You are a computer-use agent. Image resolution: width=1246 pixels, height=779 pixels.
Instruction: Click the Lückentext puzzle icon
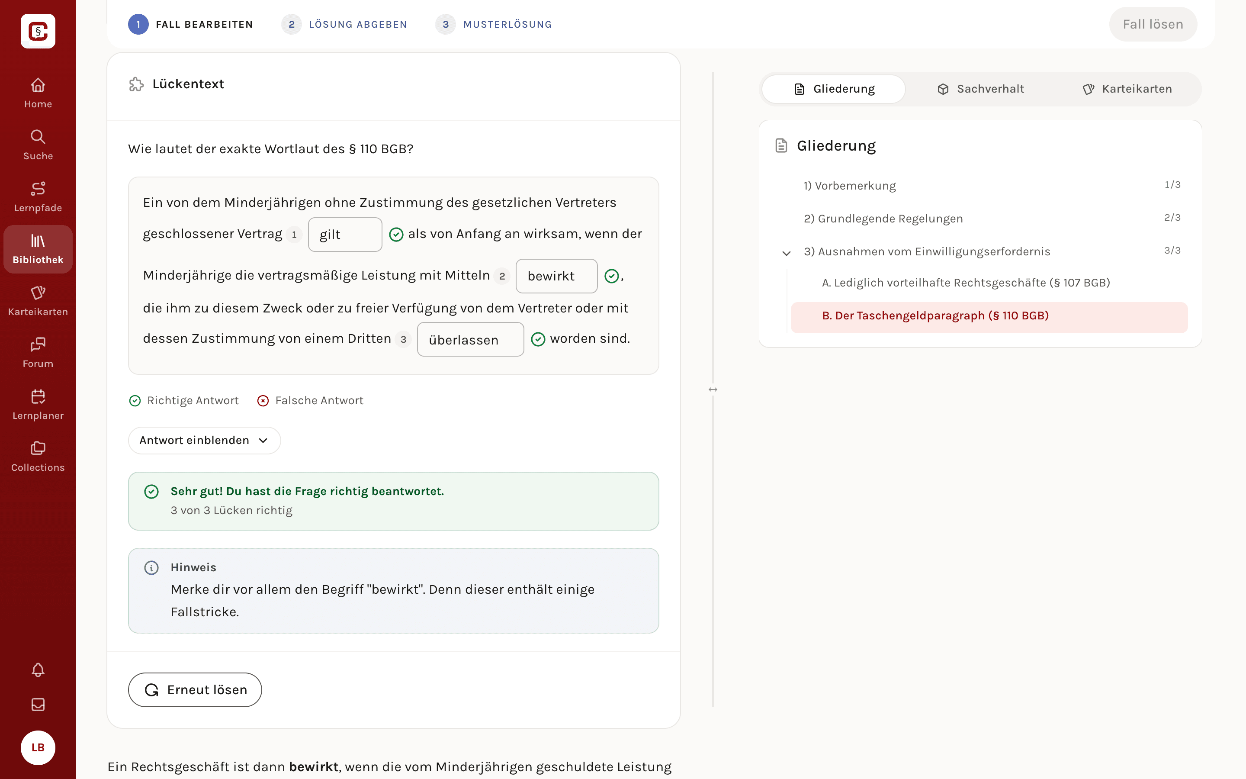[x=136, y=84]
